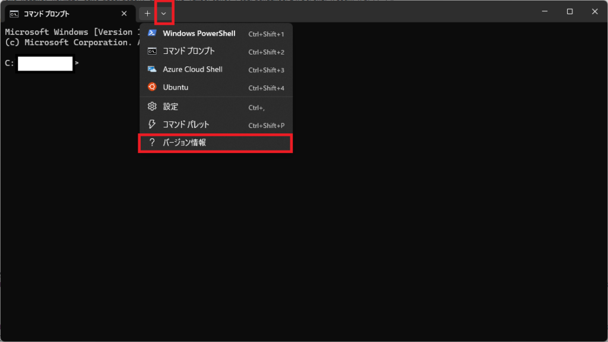
Task: Close the コマンド プロンプト tab
Action: point(124,14)
